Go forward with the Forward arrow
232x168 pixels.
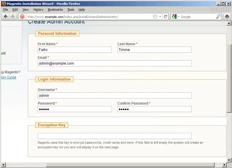pos(13,17)
